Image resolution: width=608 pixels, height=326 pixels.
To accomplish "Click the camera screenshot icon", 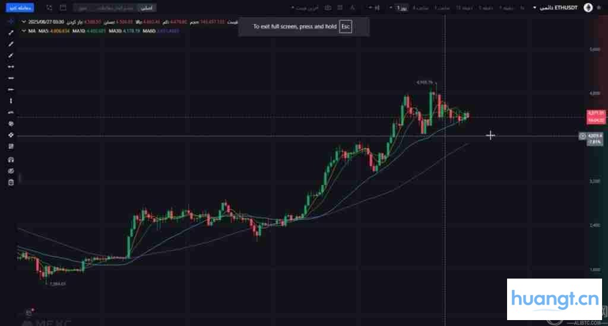I will (x=328, y=8).
